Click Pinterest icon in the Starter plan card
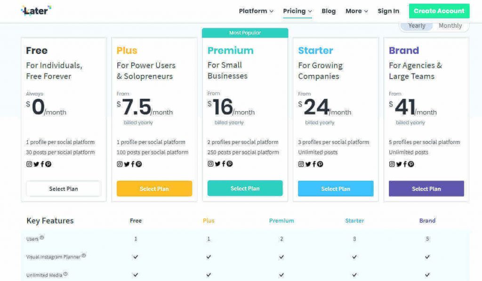 [320, 164]
